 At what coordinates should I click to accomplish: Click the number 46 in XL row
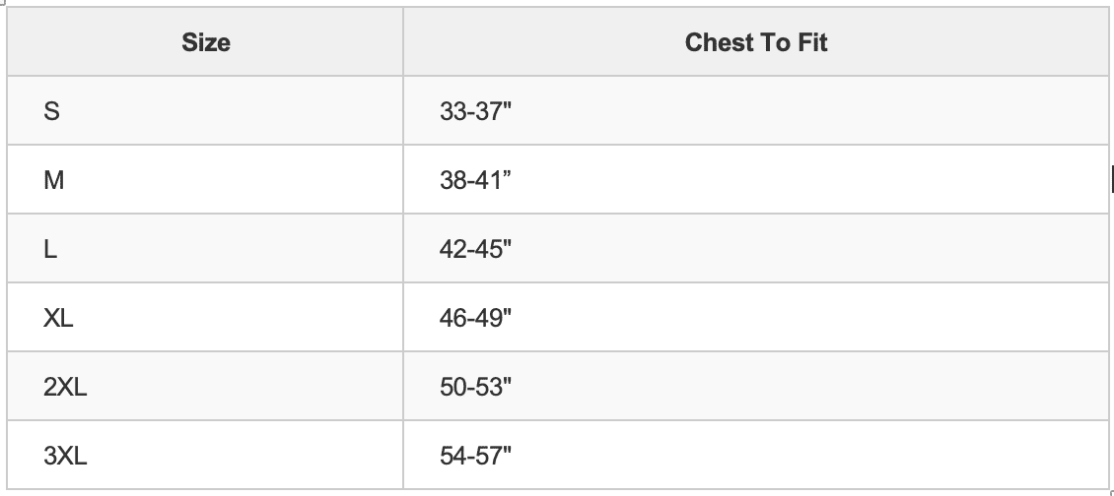click(453, 318)
